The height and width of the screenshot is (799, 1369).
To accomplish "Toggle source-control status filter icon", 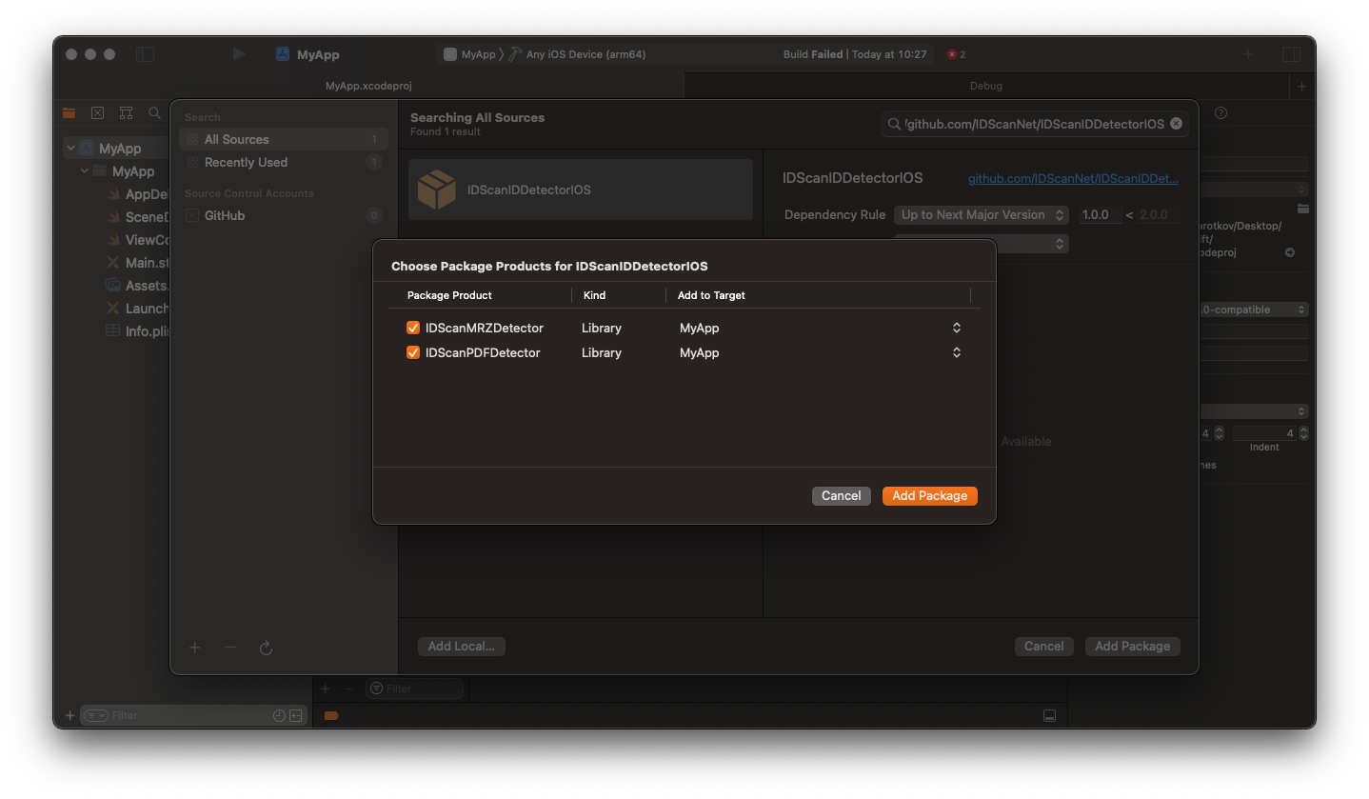I will point(295,715).
